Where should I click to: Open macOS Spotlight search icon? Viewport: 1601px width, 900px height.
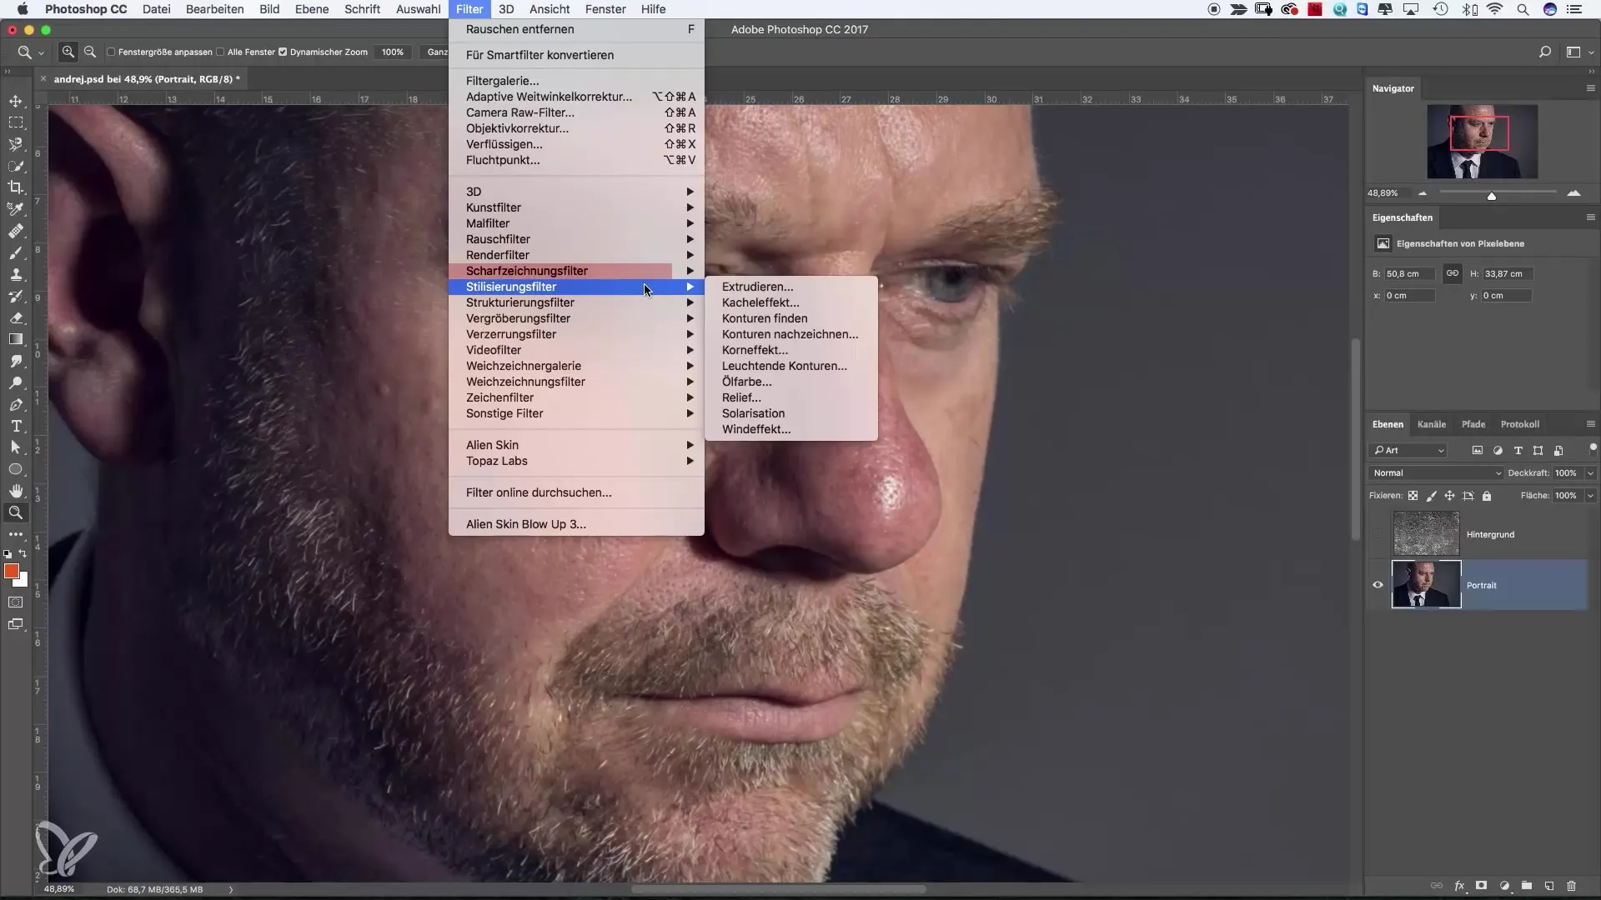[1523, 9]
